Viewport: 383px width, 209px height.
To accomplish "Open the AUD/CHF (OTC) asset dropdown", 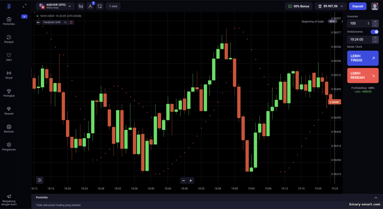I will point(55,6).
